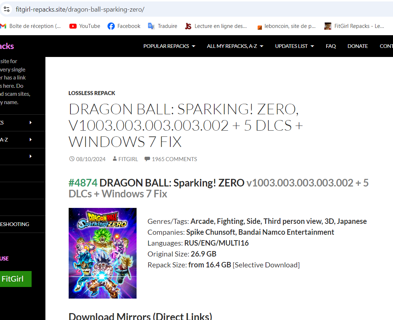Open the Facebook bookmark
The image size is (393, 320).
(x=124, y=26)
